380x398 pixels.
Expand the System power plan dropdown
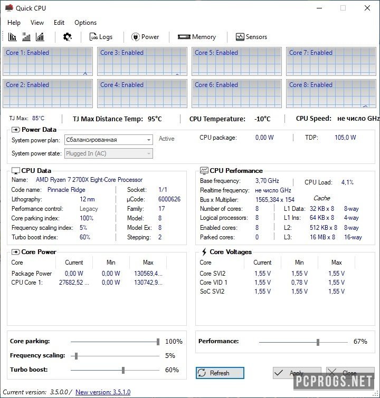(x=109, y=140)
